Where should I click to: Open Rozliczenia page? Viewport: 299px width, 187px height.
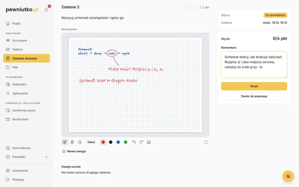[27, 119]
